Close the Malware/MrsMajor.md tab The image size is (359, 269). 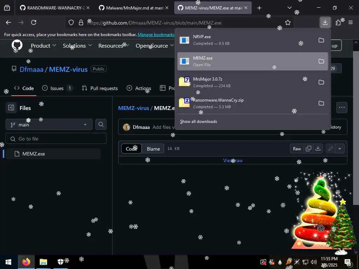tap(167, 8)
